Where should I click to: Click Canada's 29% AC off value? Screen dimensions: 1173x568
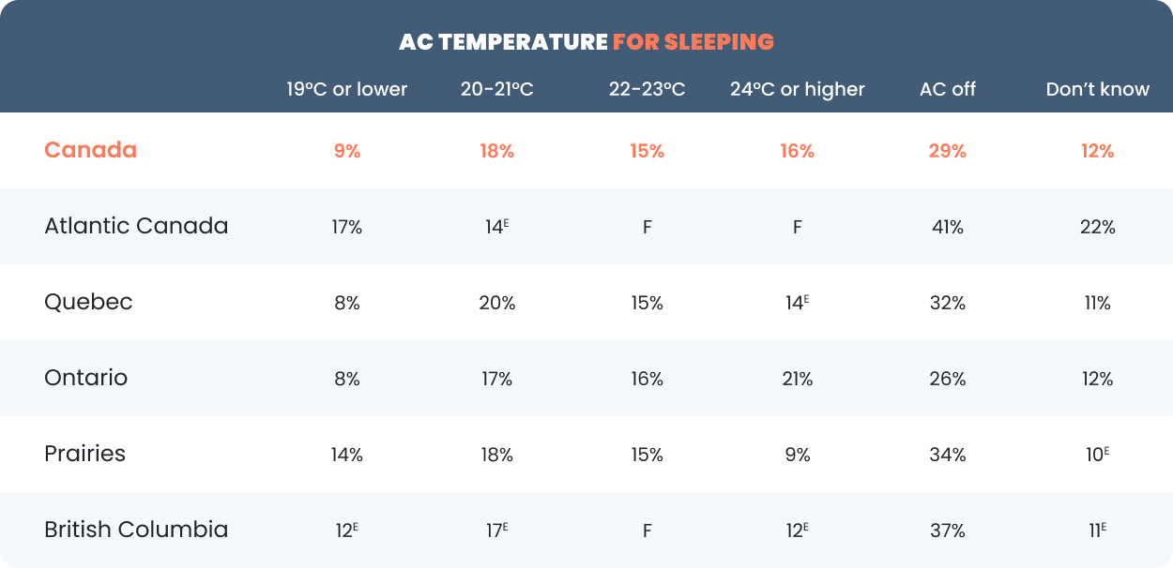point(948,151)
